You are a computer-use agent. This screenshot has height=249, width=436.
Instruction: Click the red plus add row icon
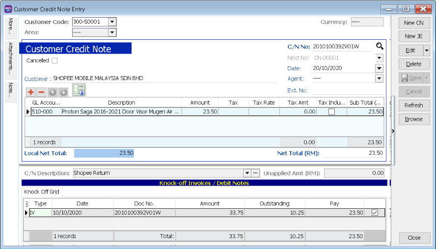tap(30, 92)
